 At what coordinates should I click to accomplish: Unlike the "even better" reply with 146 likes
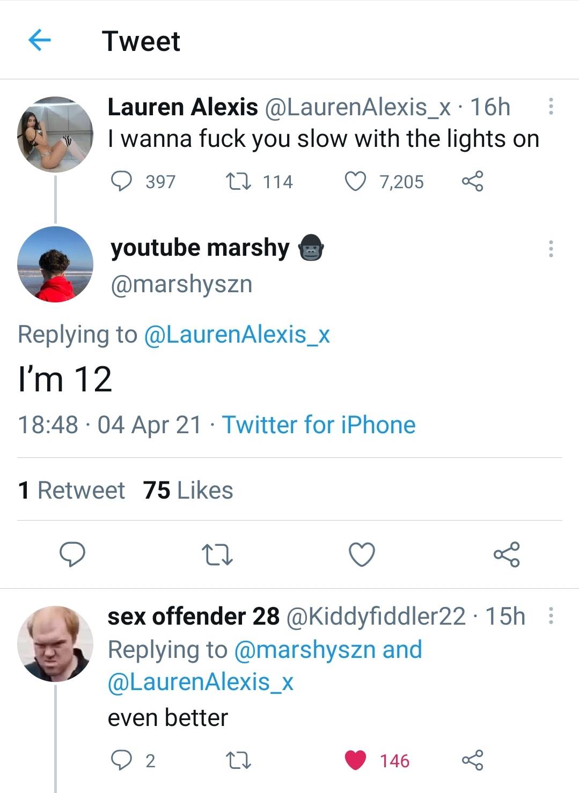pyautogui.click(x=355, y=760)
